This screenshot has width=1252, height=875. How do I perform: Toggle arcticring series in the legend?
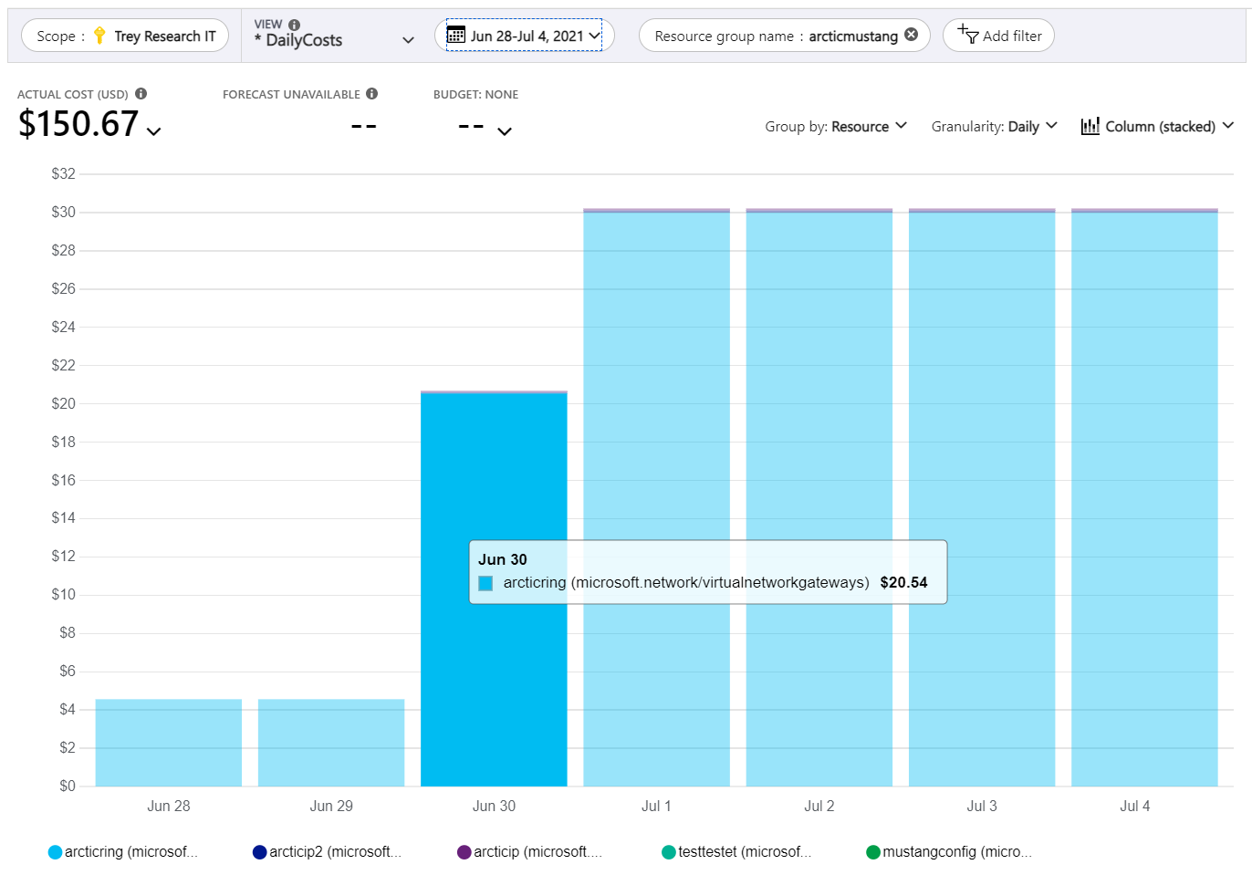(x=122, y=851)
